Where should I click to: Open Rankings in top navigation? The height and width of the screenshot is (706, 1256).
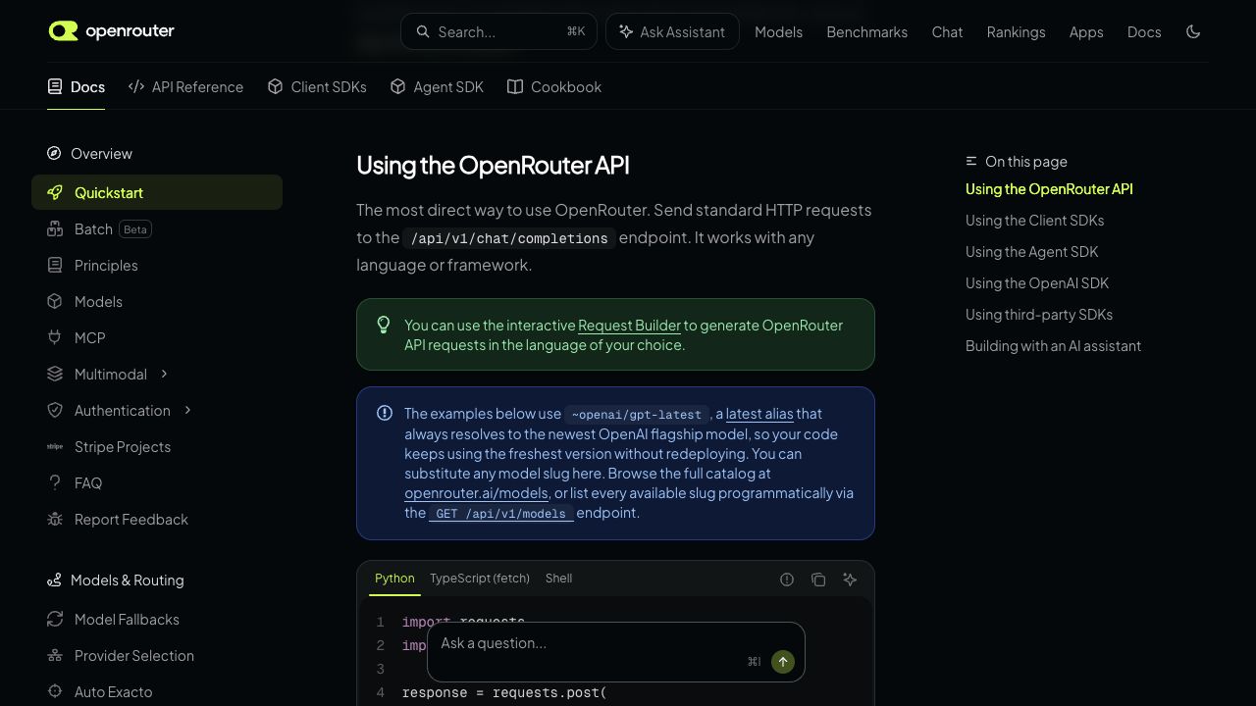pyautogui.click(x=1016, y=32)
